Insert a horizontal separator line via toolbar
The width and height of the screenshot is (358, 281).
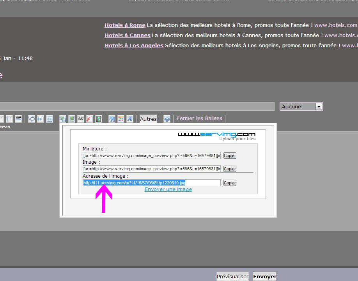click(x=18, y=119)
